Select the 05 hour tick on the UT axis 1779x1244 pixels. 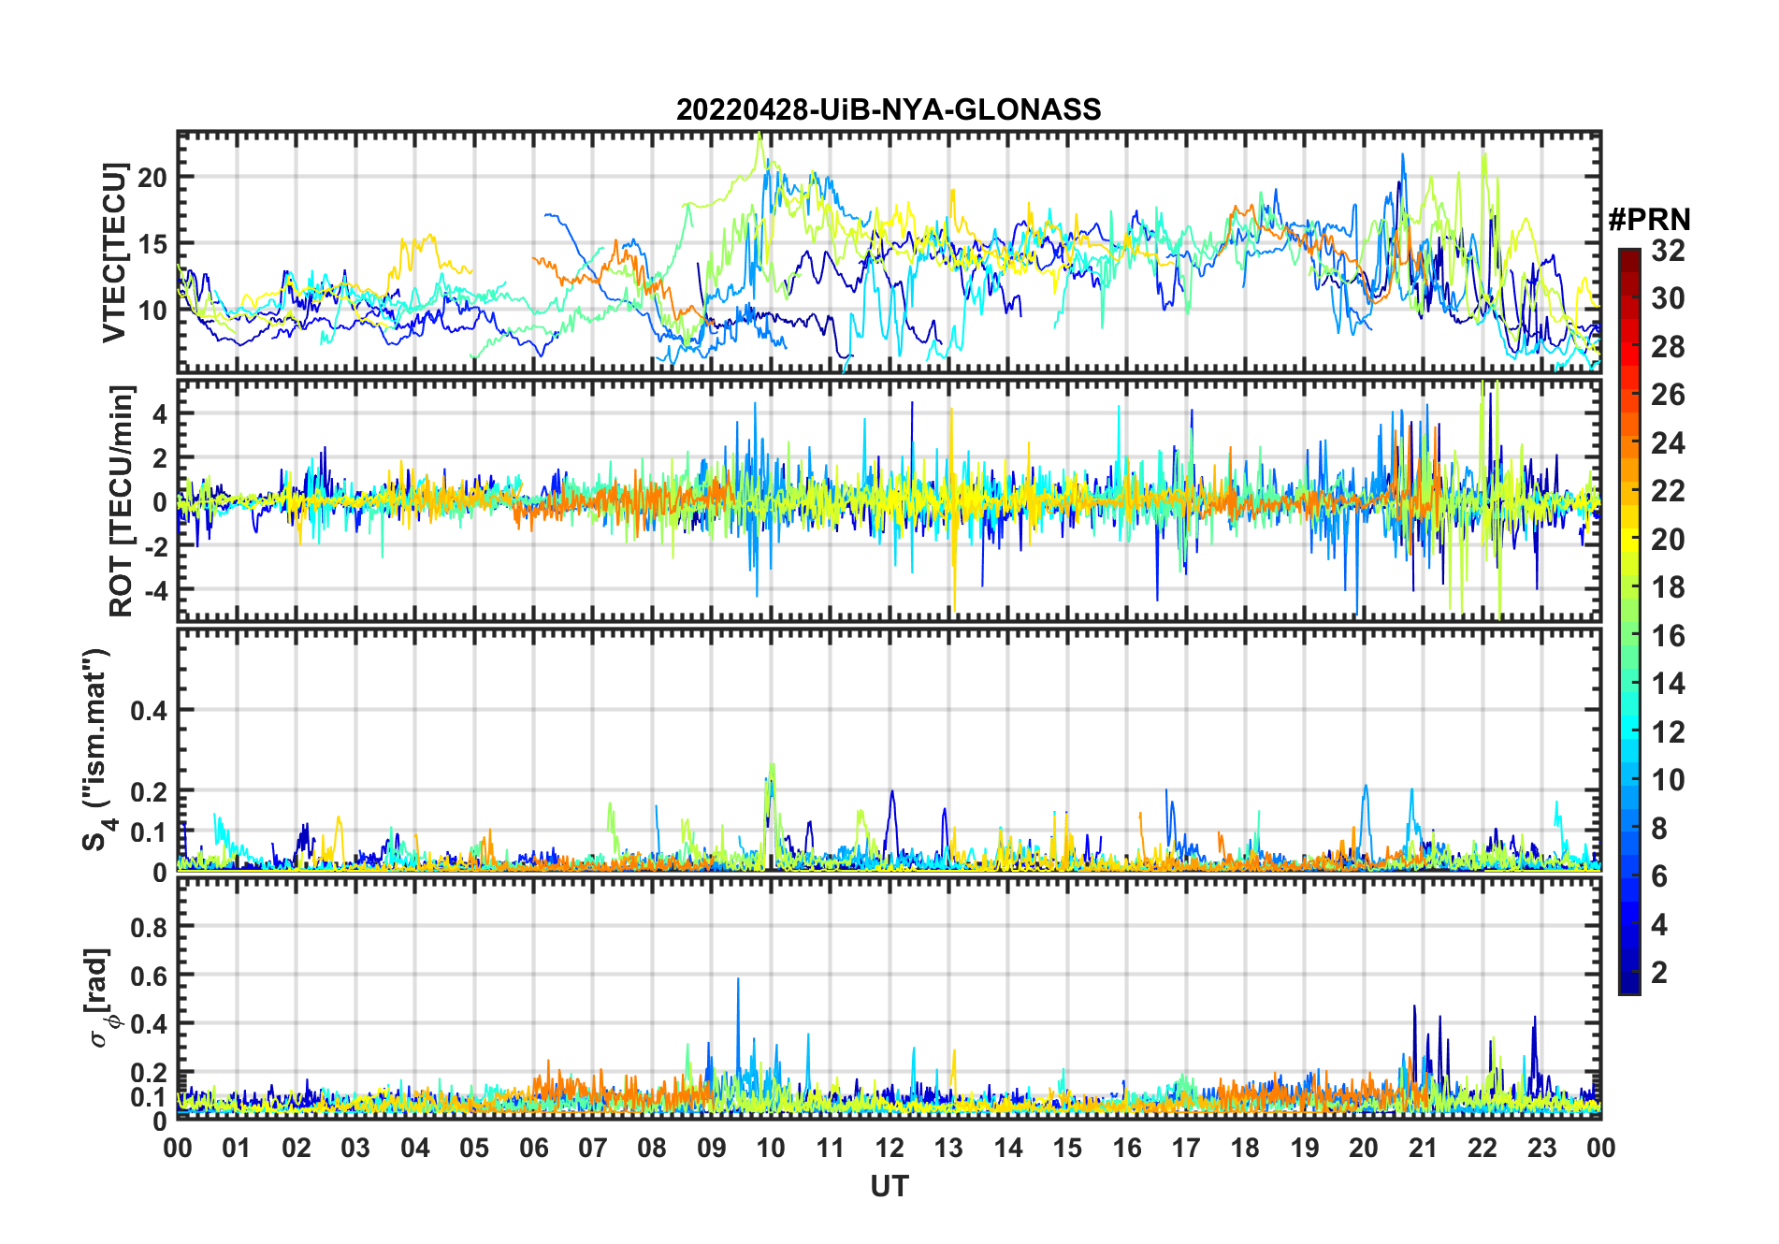(474, 1149)
